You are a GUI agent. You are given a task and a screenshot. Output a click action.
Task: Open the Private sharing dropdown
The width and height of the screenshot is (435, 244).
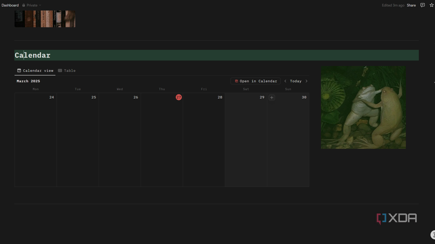coord(32,5)
